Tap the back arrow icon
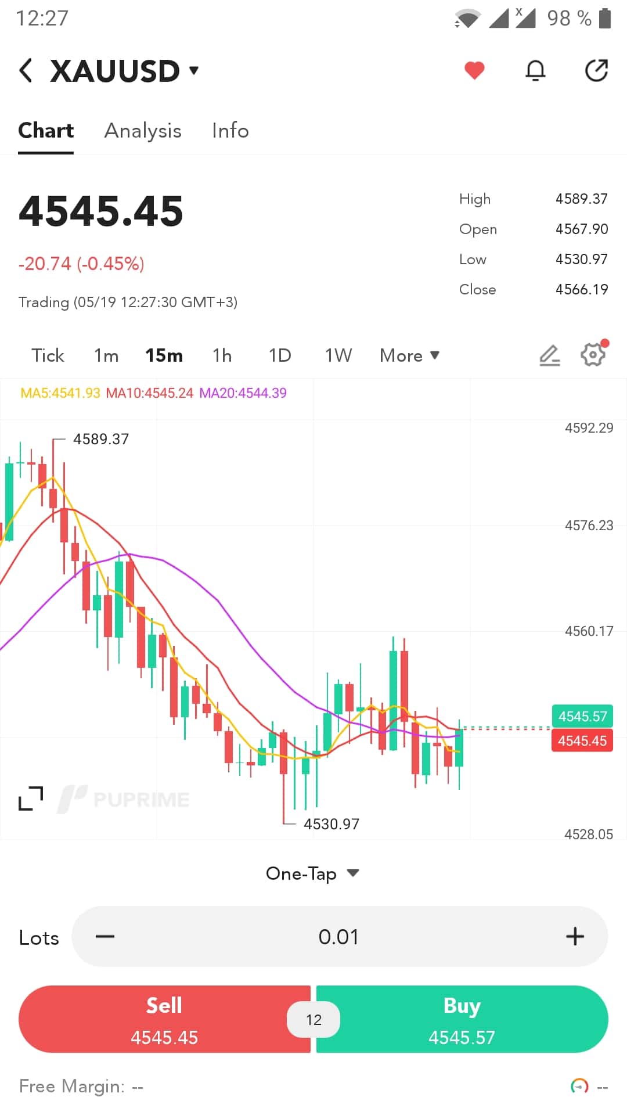Viewport: 627px width, 1115px height. 26,71
